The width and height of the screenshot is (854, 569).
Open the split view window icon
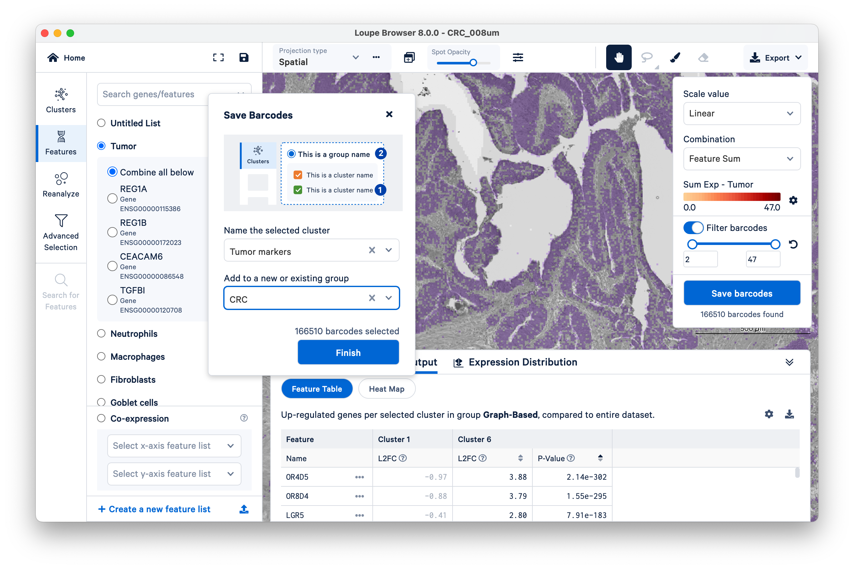click(409, 57)
